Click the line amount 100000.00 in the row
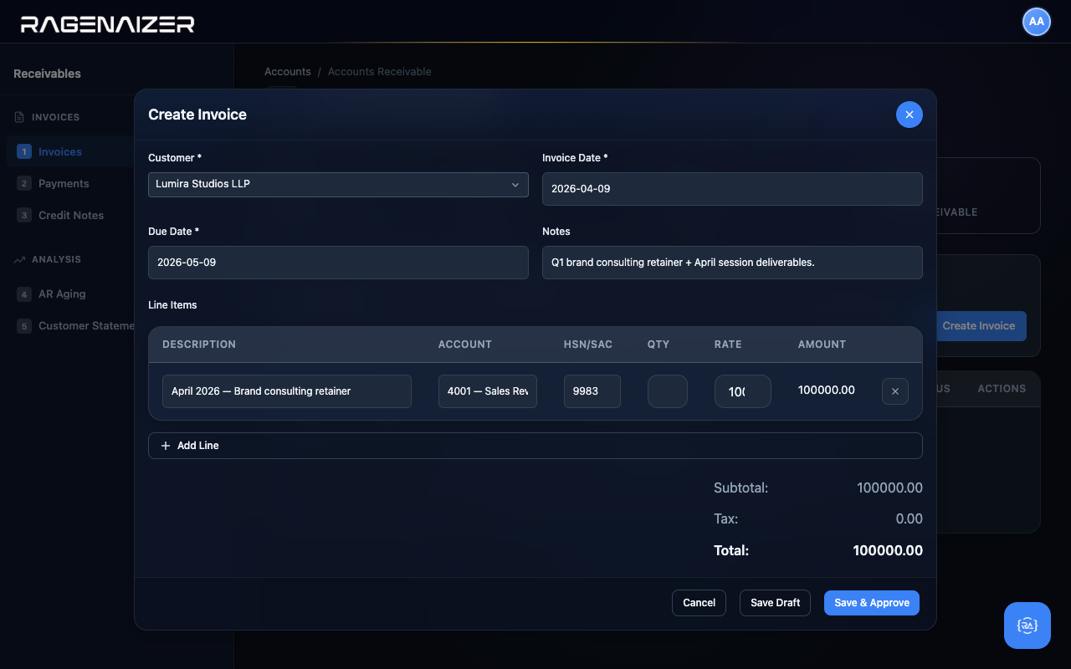 [827, 391]
